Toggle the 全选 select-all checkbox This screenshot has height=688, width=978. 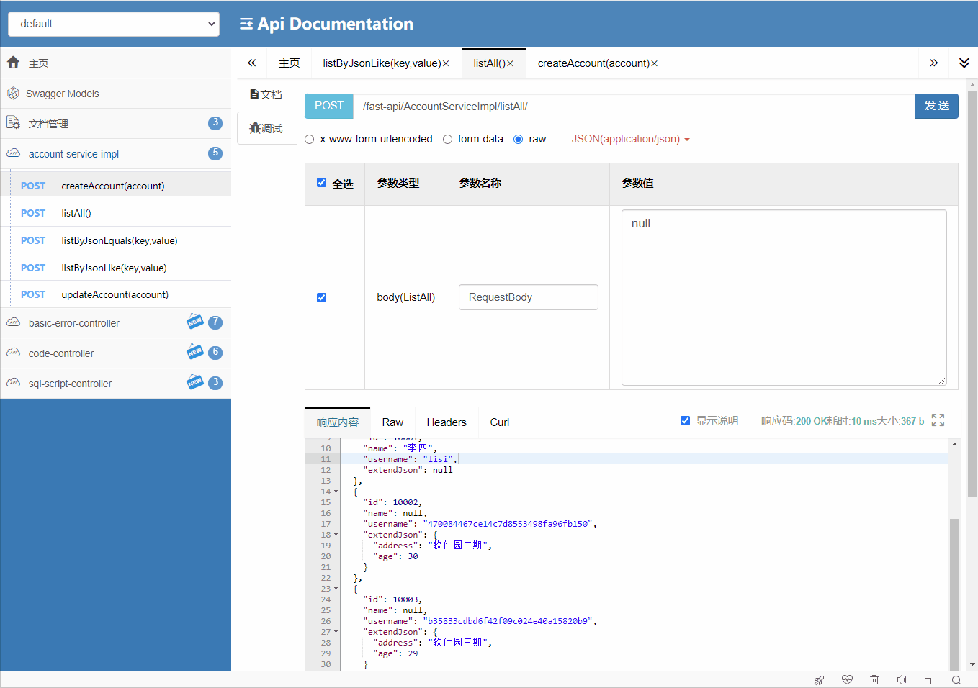[322, 183]
